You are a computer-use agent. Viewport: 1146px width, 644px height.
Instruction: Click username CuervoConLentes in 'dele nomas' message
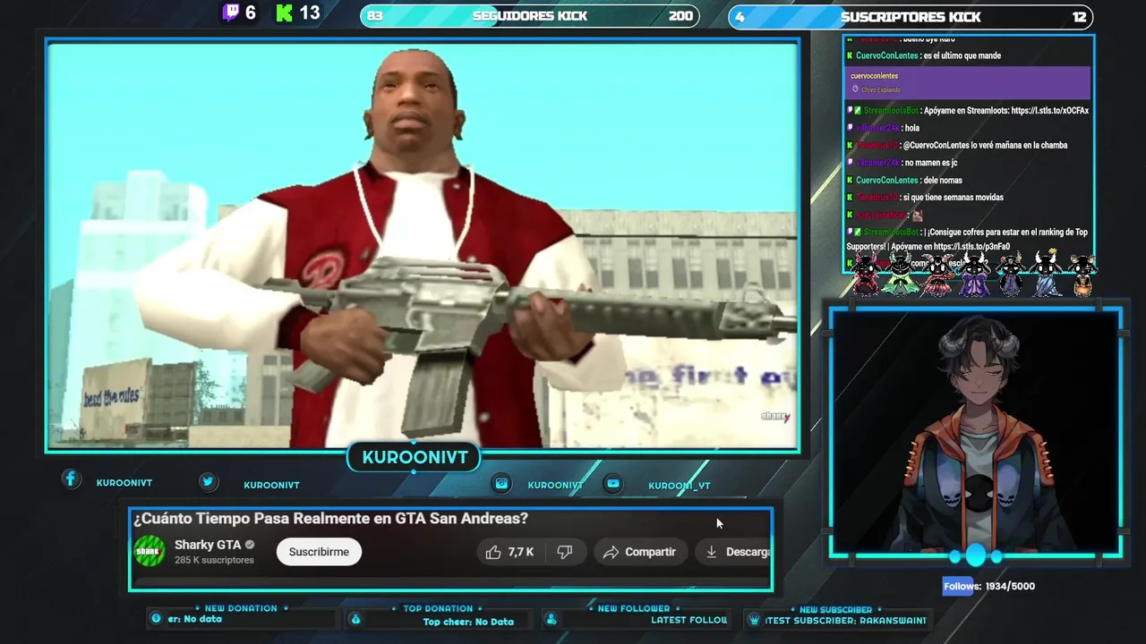886,180
